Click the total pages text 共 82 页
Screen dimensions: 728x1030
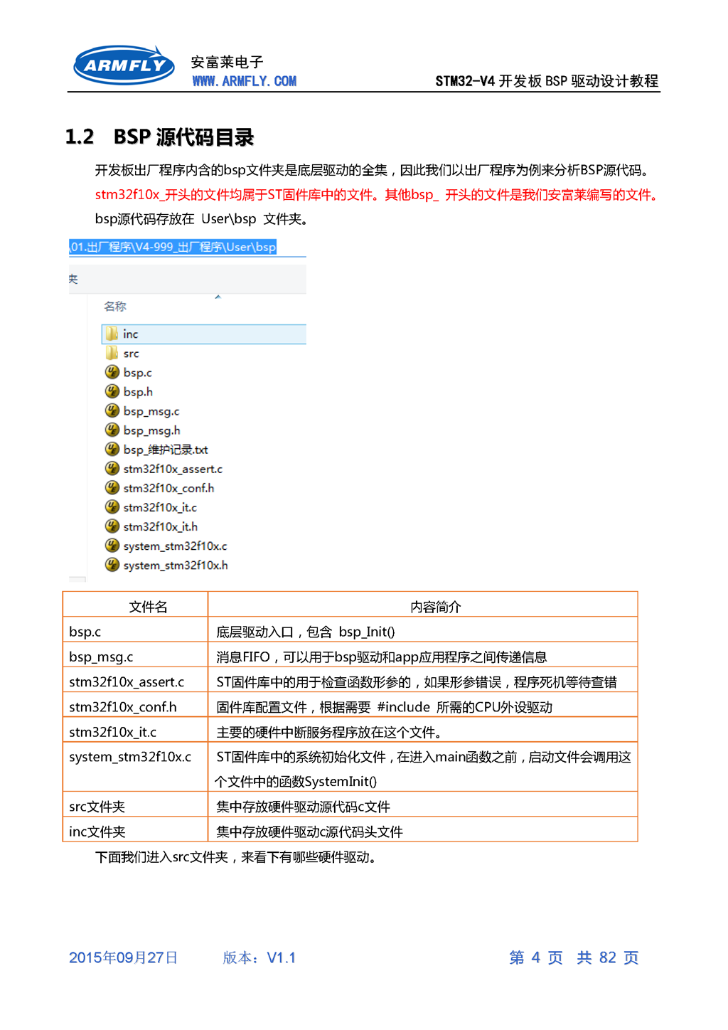tap(608, 957)
